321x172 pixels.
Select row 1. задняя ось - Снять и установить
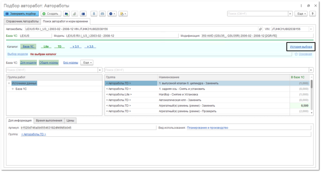pyautogui.click(x=207, y=89)
